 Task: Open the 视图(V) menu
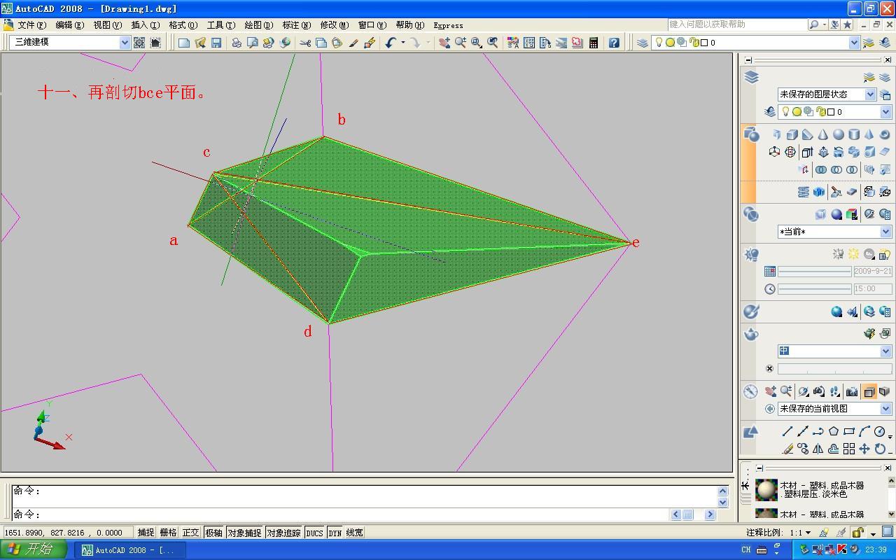point(107,25)
